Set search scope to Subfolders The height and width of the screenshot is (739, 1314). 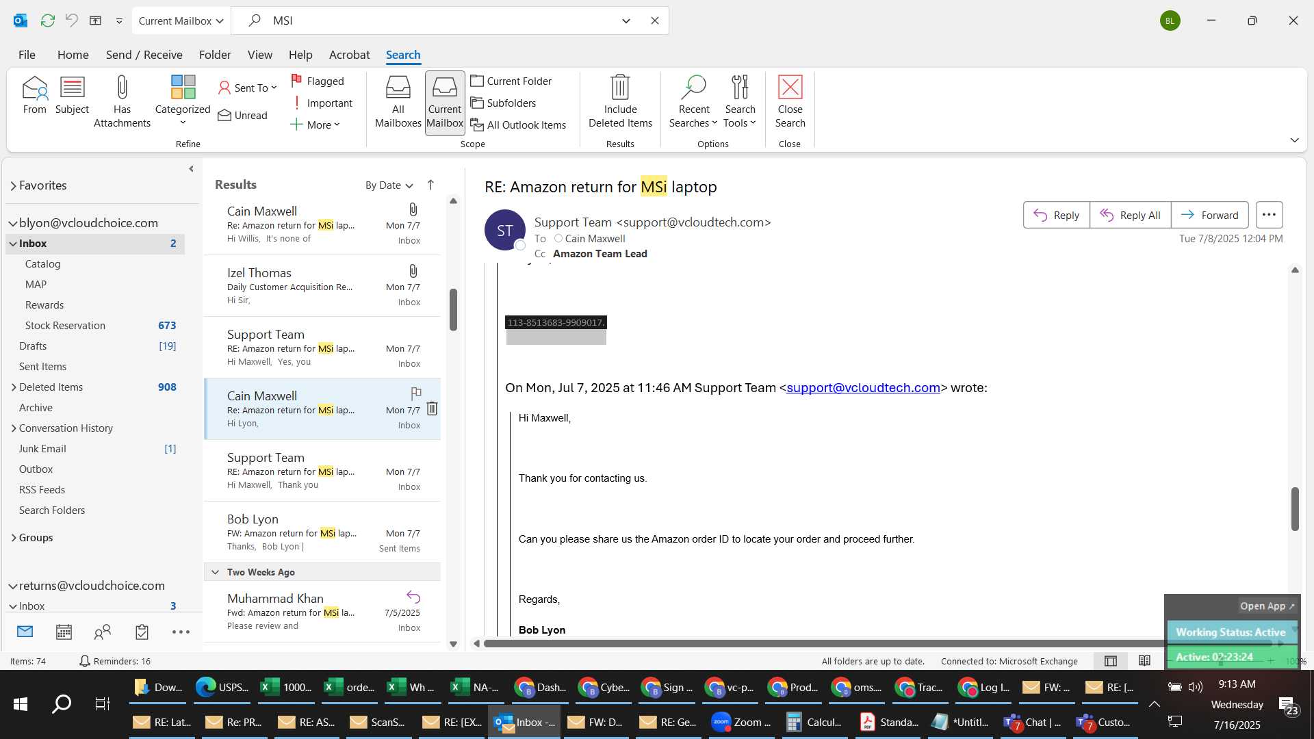504,103
